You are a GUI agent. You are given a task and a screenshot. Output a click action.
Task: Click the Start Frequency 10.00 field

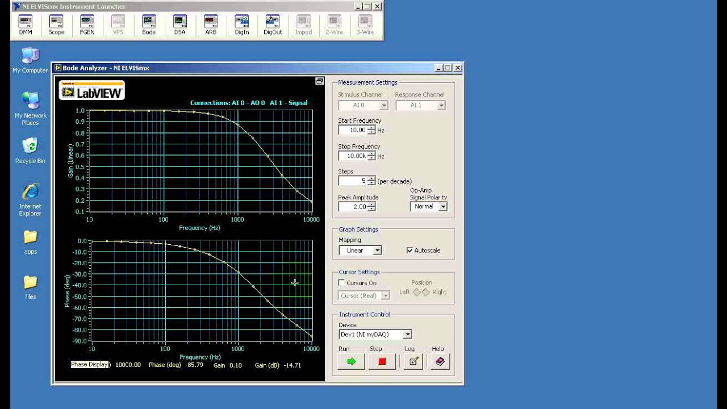(353, 130)
